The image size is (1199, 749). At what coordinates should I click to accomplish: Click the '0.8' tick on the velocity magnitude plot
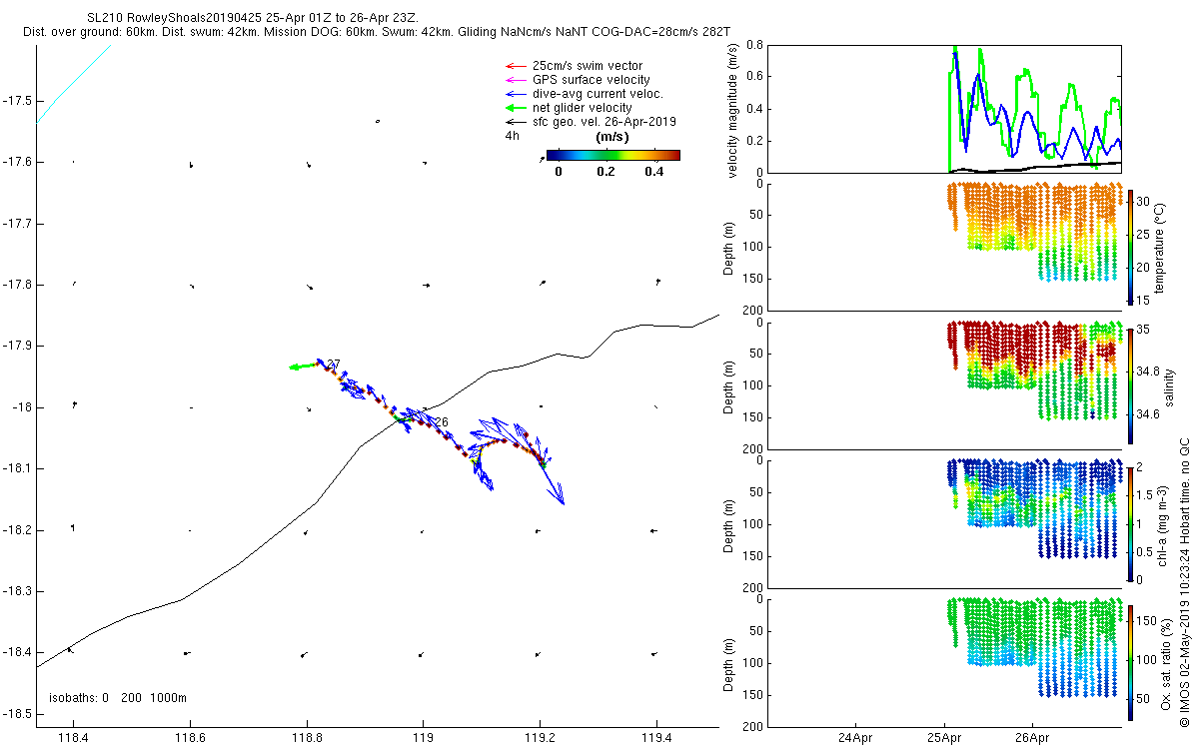[755, 46]
